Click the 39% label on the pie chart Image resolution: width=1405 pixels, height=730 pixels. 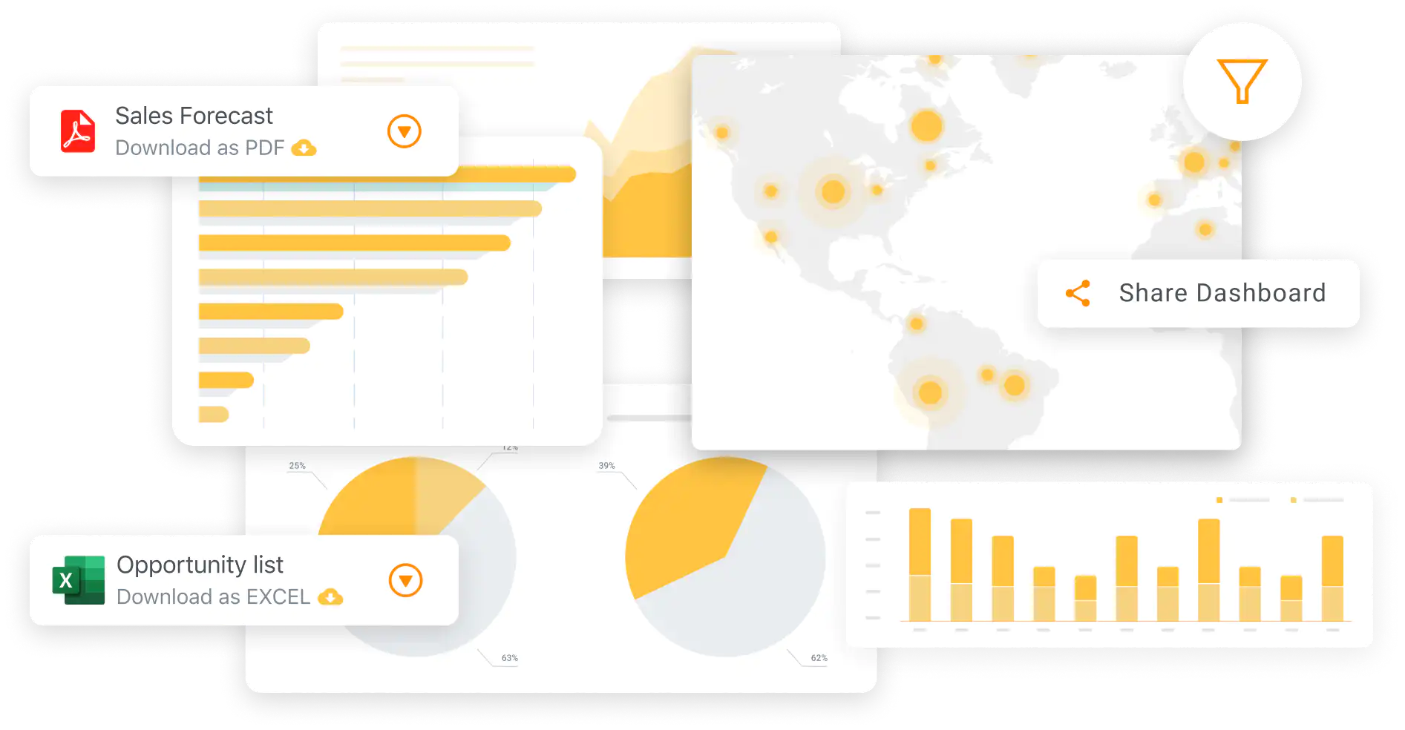(606, 466)
